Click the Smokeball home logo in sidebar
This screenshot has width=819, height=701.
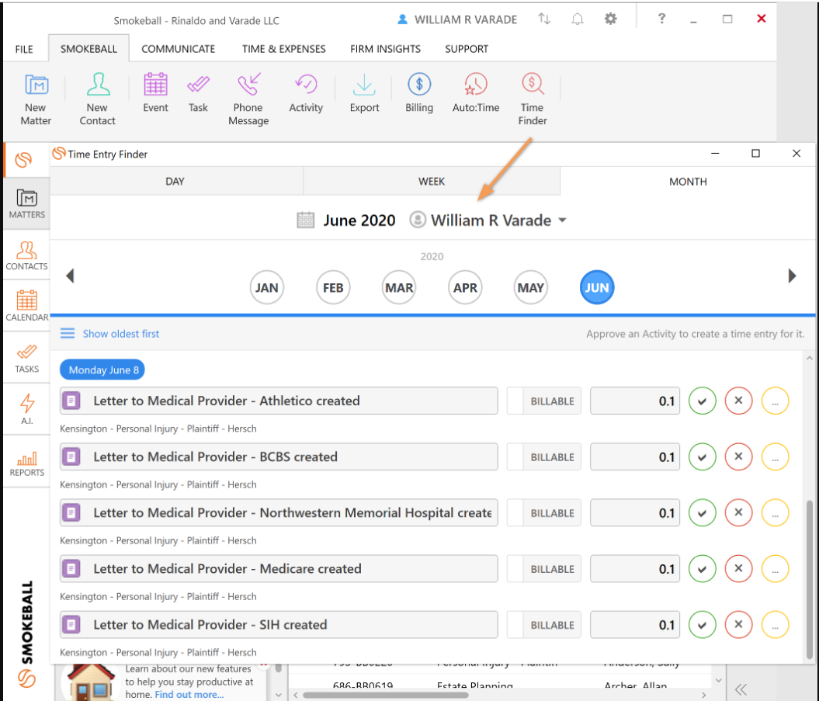point(23,159)
